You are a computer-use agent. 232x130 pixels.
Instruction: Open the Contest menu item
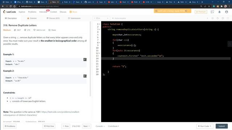click(x=53, y=12)
